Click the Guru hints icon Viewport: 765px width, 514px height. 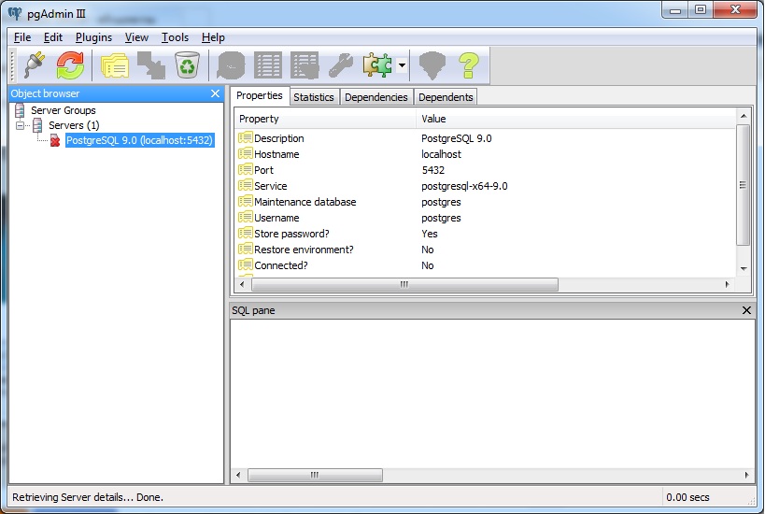tap(432, 65)
